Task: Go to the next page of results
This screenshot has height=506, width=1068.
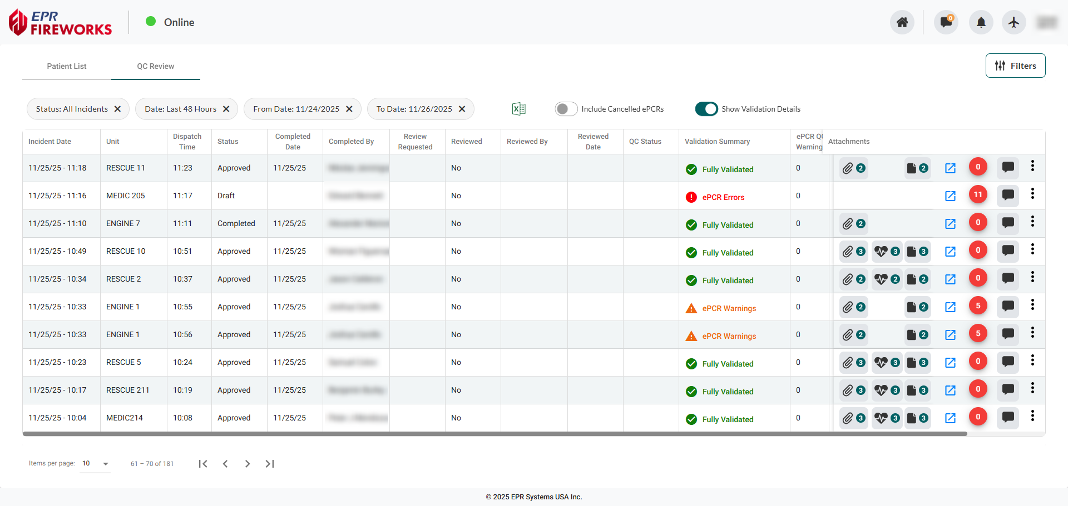Action: coord(248,464)
